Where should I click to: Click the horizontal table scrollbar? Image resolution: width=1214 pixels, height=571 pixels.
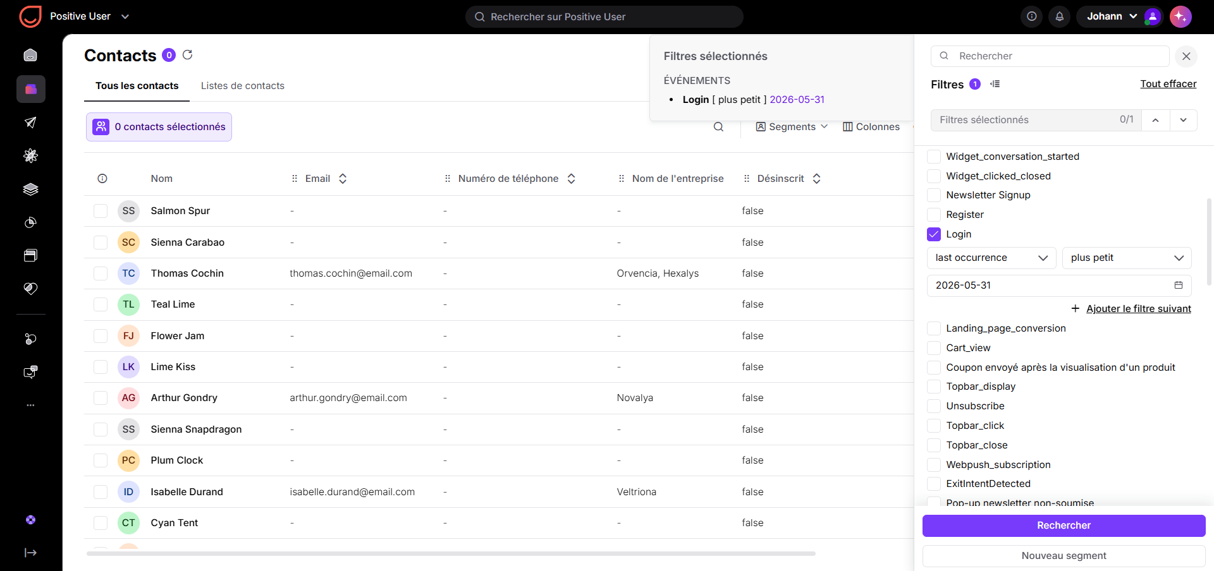[x=451, y=553]
